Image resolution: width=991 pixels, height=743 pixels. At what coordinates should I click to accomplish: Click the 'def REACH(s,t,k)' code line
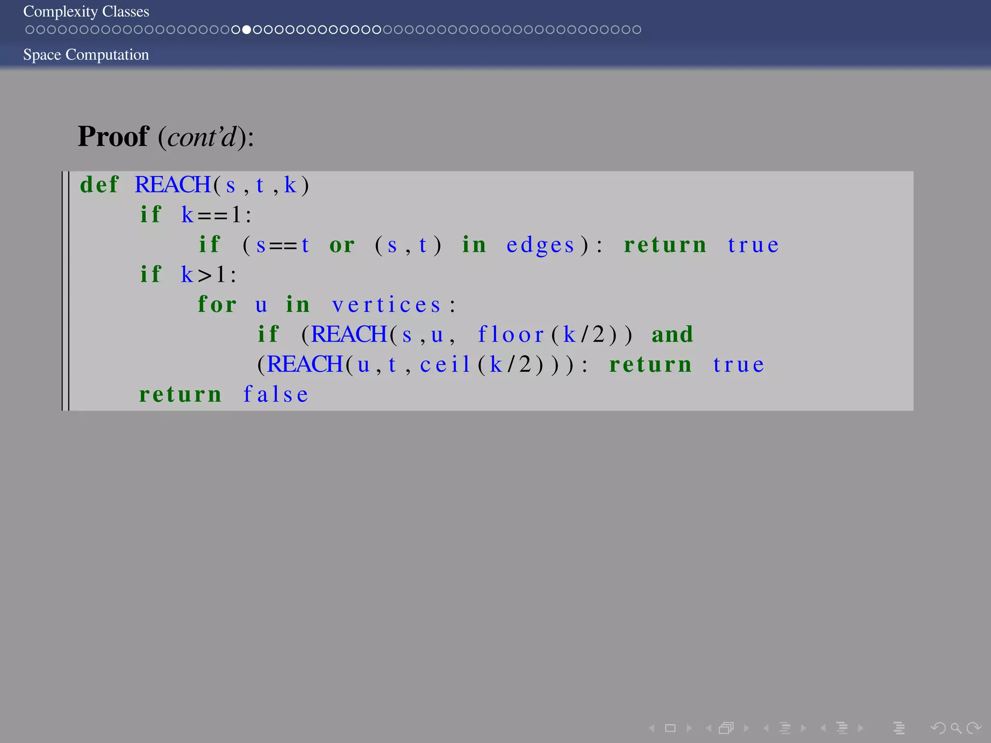point(195,185)
